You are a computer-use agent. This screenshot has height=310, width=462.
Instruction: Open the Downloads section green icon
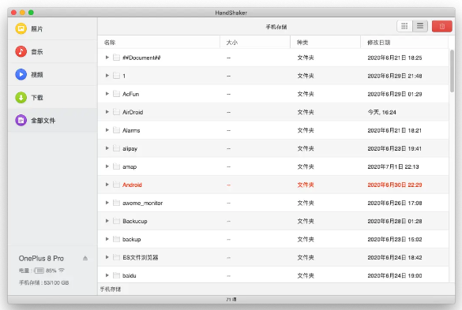(21, 98)
